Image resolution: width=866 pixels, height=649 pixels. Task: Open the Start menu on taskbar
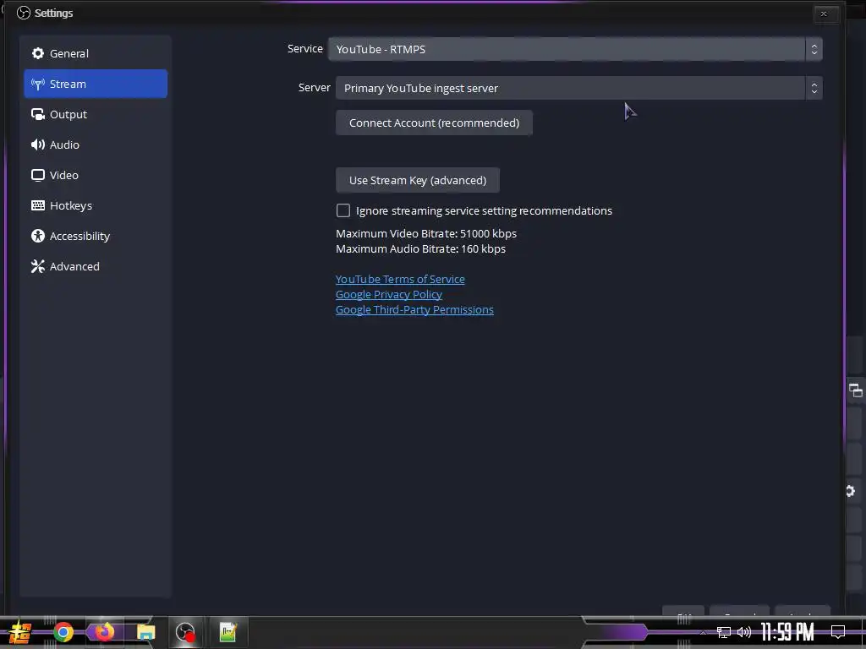pos(19,632)
